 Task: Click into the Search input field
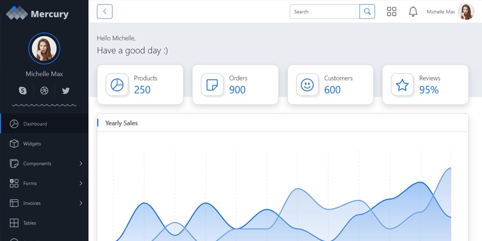click(324, 12)
